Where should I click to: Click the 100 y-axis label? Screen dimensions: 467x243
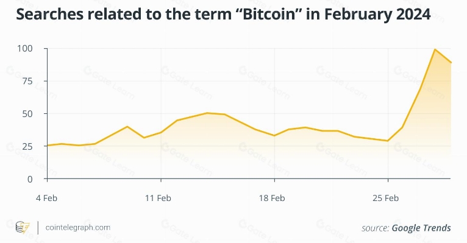coord(25,48)
